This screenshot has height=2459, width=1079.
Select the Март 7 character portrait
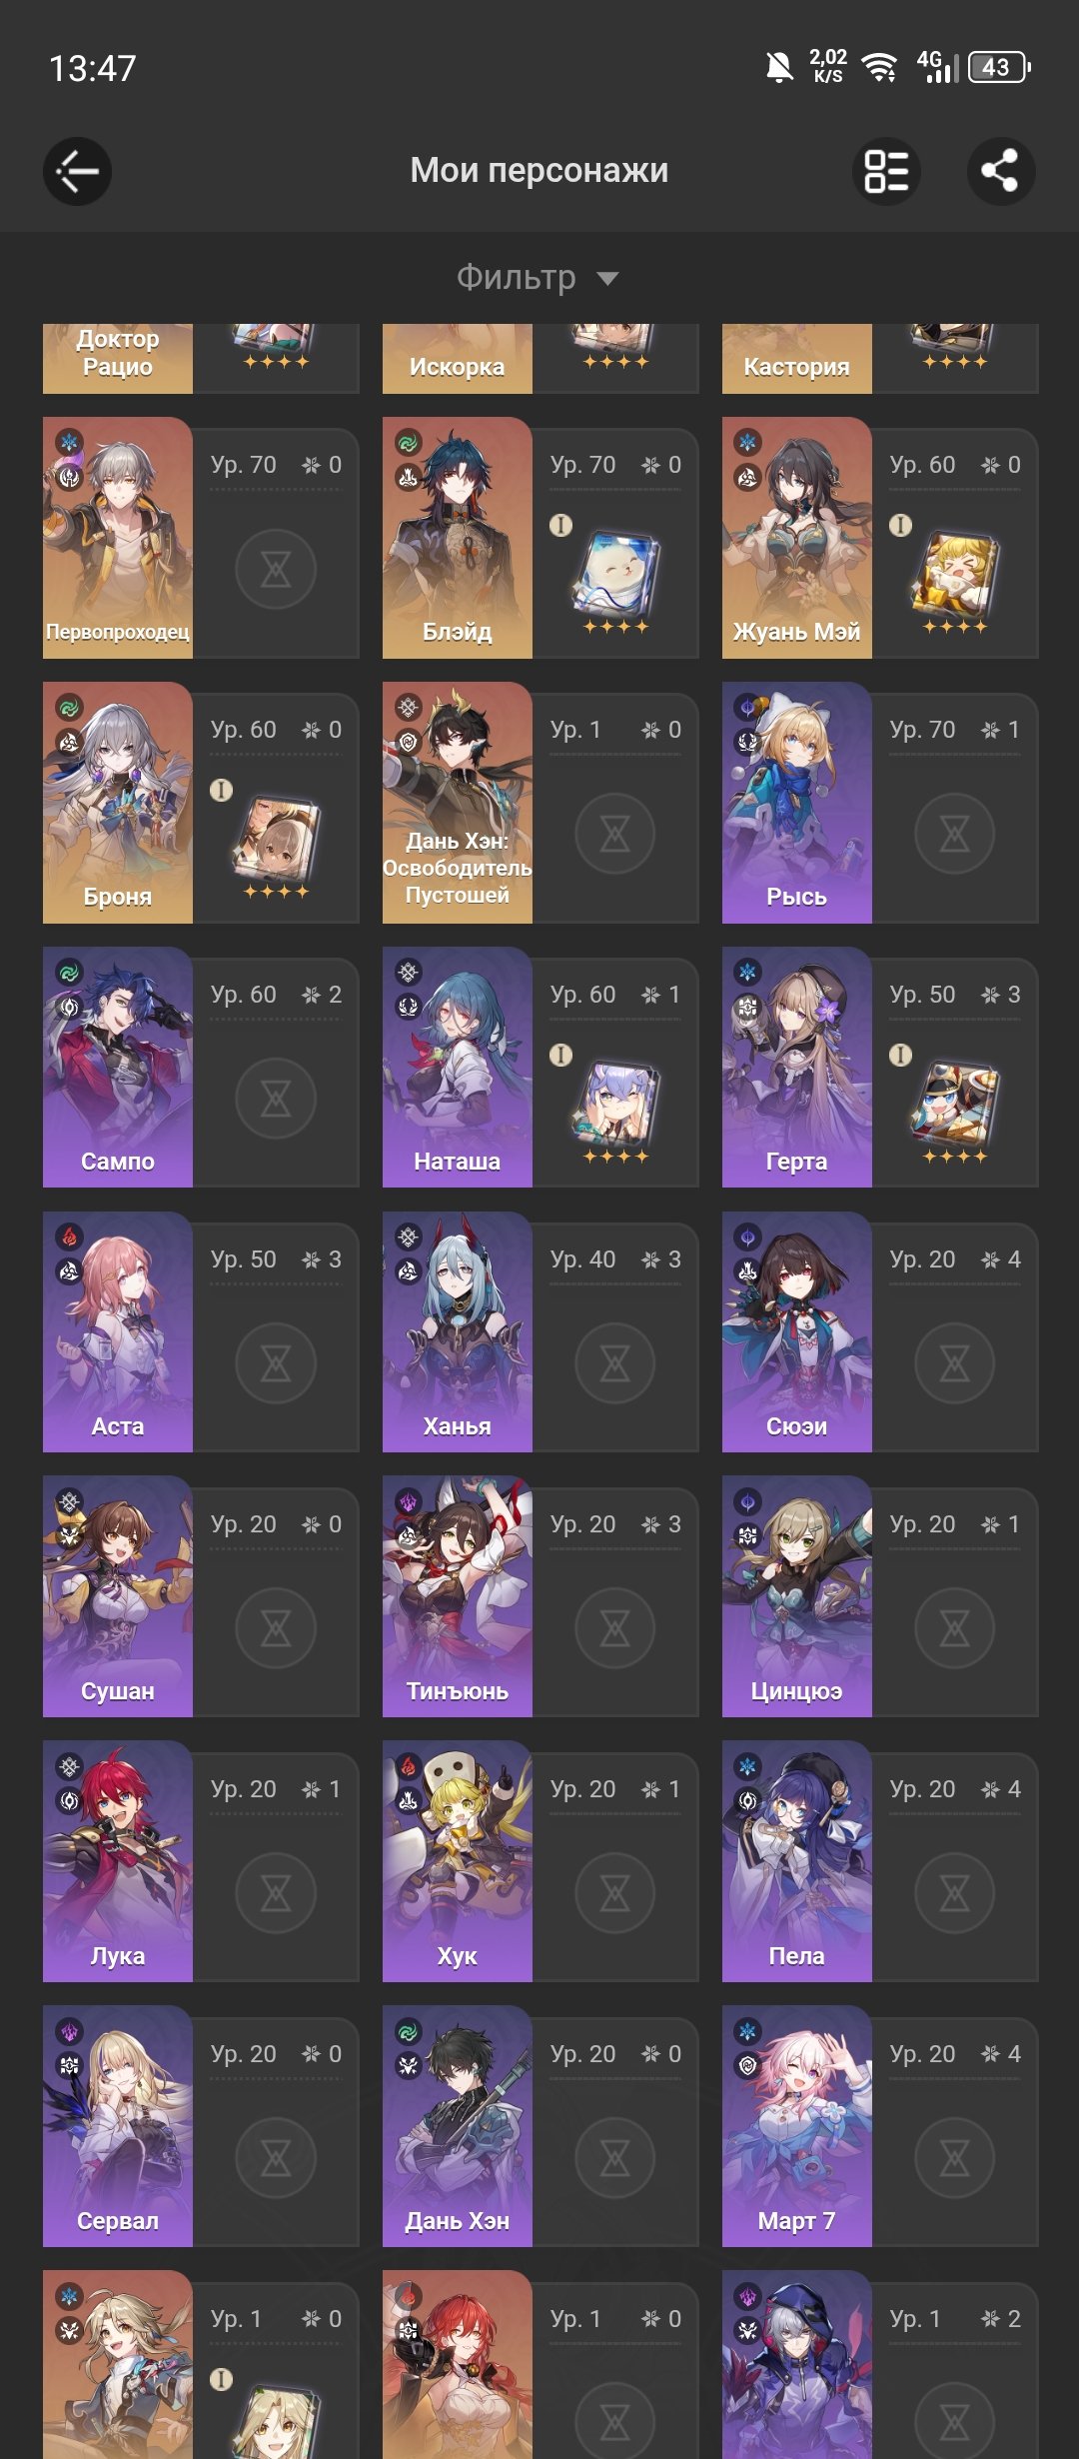797,2126
